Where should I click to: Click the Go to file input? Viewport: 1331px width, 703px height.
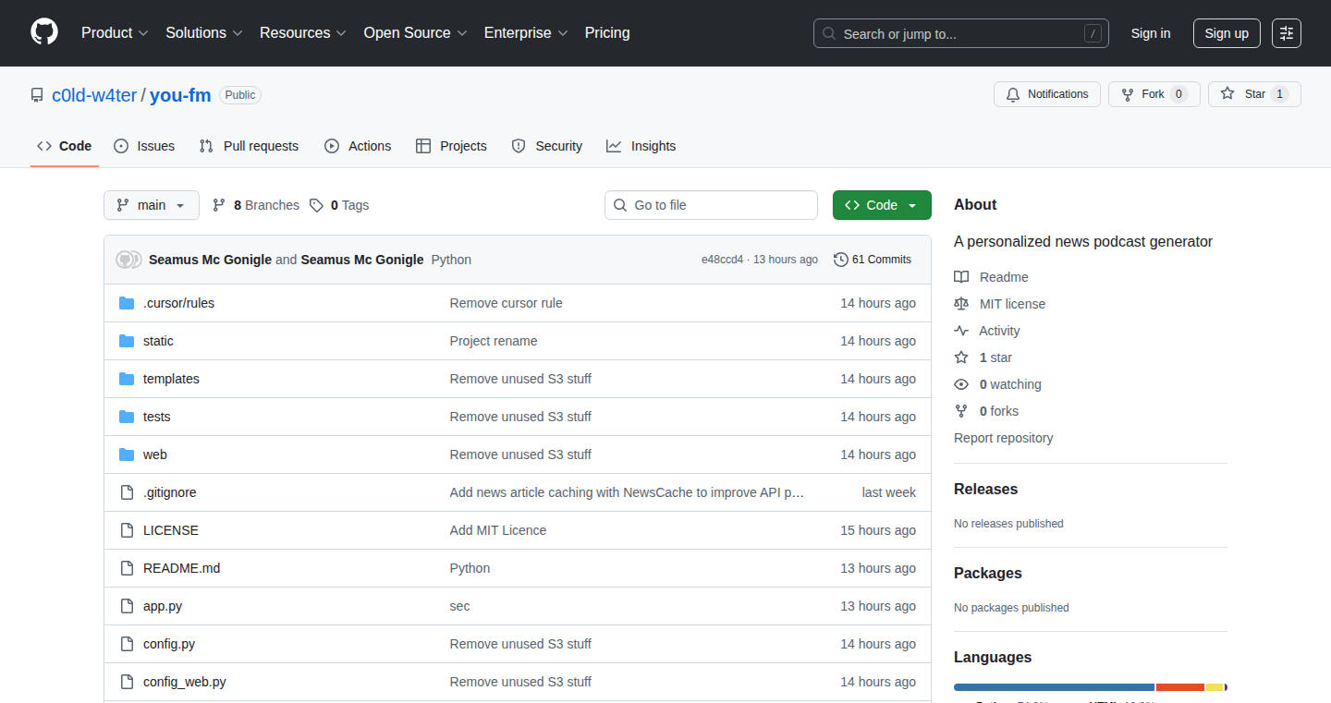tap(711, 205)
